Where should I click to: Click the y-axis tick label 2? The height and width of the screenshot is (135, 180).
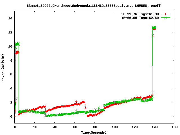[x=11, y=102]
